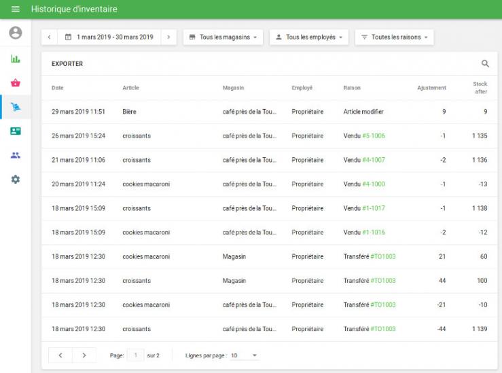The width and height of the screenshot is (502, 373).
Task: Open sale link #4-1007
Action: click(374, 160)
